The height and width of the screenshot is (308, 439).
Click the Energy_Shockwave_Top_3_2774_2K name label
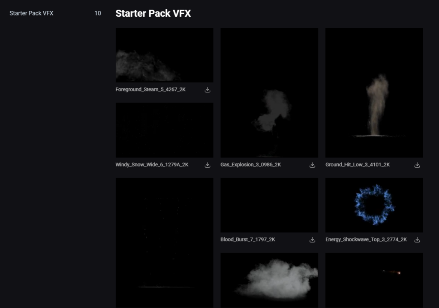366,240
